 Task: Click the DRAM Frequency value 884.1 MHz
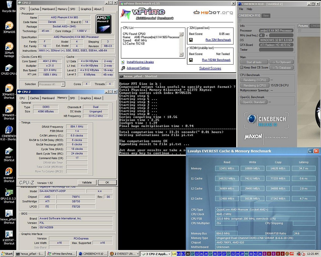[x=77, y=126]
